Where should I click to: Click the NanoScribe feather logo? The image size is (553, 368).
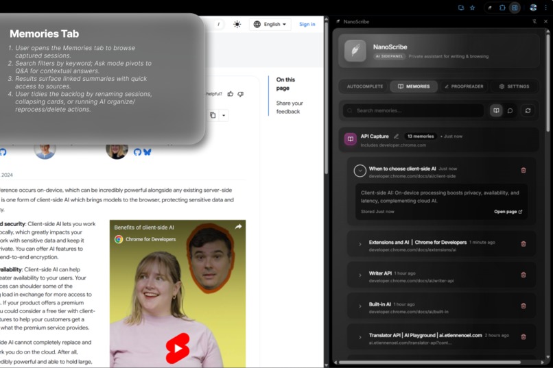click(x=355, y=51)
